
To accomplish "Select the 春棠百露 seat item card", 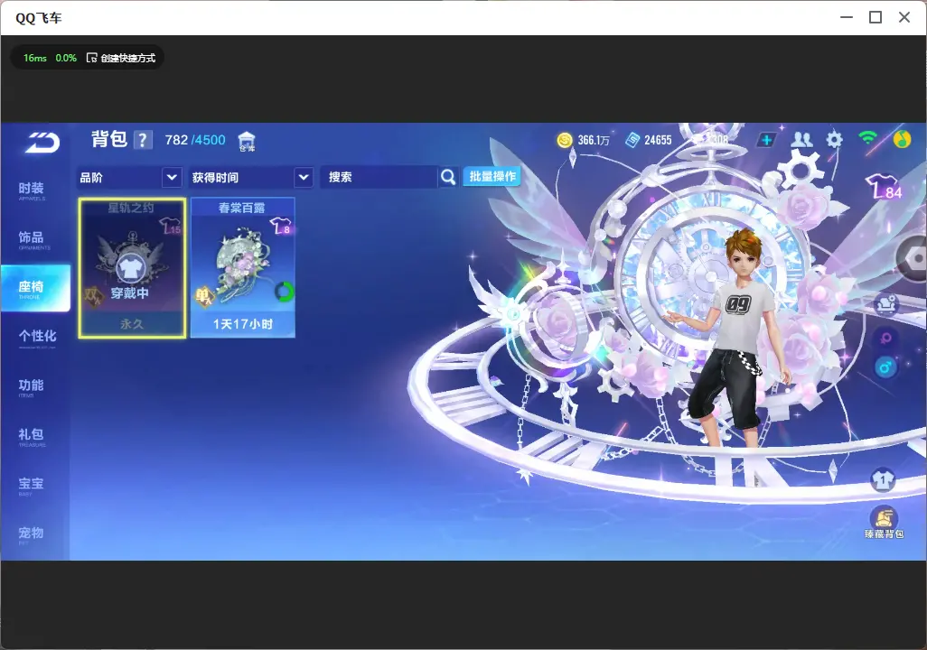I will click(242, 268).
